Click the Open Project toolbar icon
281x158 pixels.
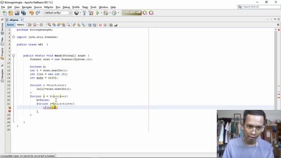(17, 13)
